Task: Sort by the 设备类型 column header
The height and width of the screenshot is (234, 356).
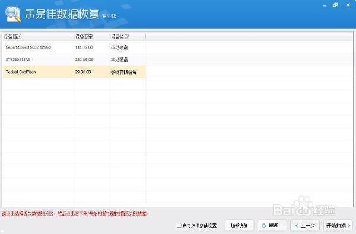Action: click(x=127, y=37)
